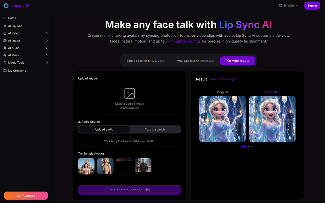Click the Original result preview image
Image resolution: width=325 pixels, height=203 pixels.
(222, 119)
